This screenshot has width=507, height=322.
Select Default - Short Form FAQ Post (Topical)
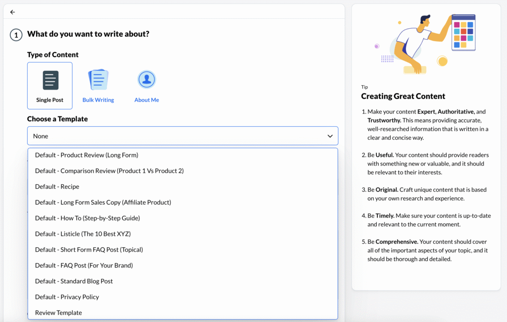[x=90, y=249]
